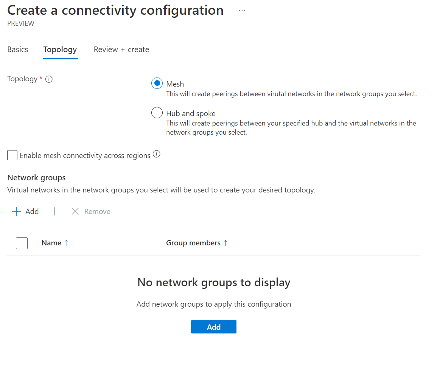Sort by the Name column header
Screen dimensions: 437x369
pyautogui.click(x=51, y=243)
